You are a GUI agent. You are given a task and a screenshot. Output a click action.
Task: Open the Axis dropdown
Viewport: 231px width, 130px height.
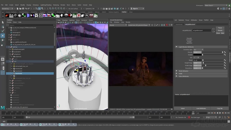[196, 57]
